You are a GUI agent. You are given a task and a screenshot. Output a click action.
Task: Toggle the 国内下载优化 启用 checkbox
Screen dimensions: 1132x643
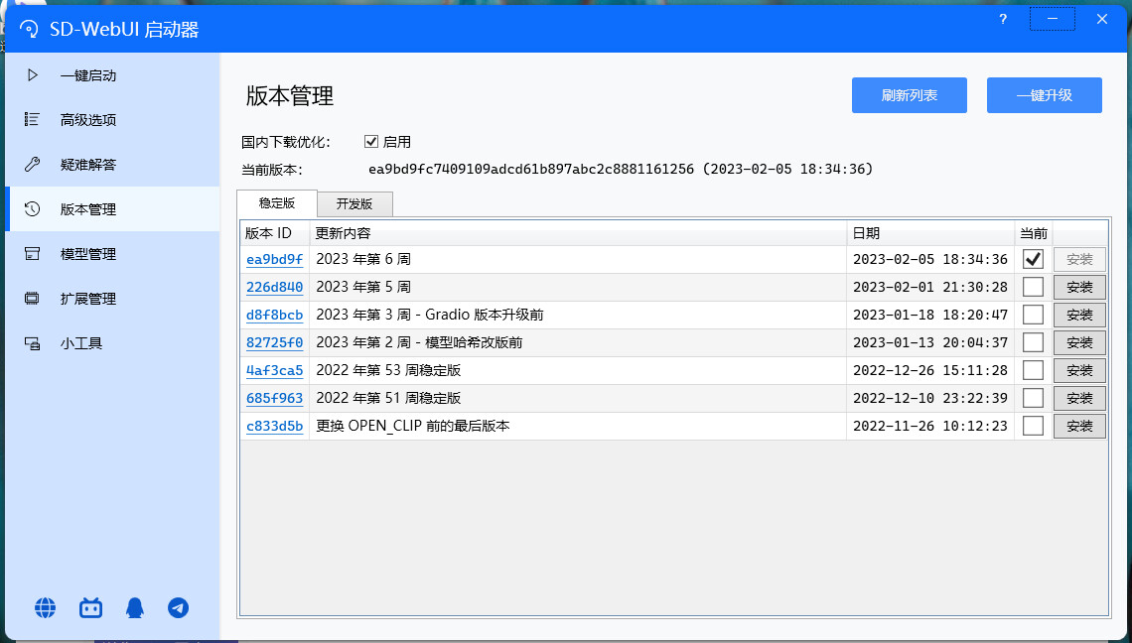coord(371,142)
